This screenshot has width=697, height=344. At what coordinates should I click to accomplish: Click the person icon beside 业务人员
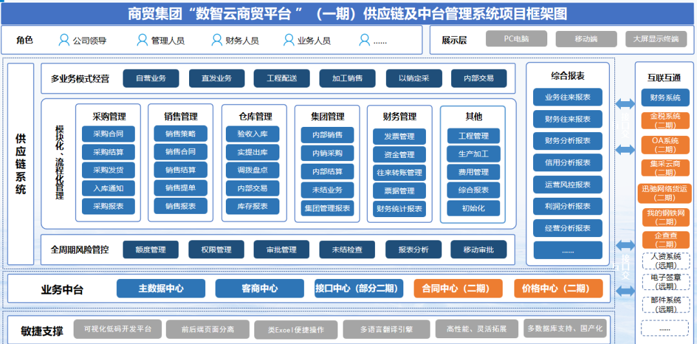(x=289, y=41)
